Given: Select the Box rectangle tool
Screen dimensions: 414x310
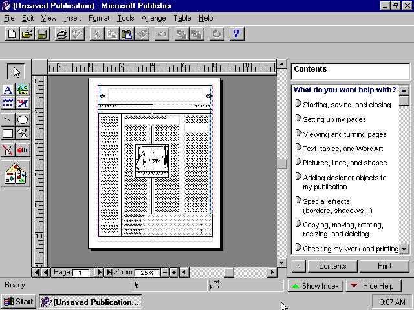Looking at the screenshot, I should 8,134.
